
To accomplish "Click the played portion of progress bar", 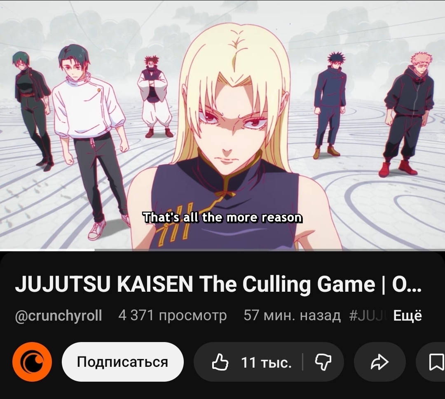I will [x=47, y=250].
